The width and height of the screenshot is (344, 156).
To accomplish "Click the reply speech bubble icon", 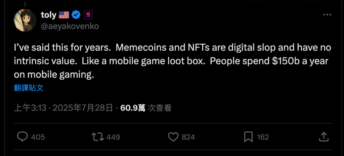I will coord(22,136).
